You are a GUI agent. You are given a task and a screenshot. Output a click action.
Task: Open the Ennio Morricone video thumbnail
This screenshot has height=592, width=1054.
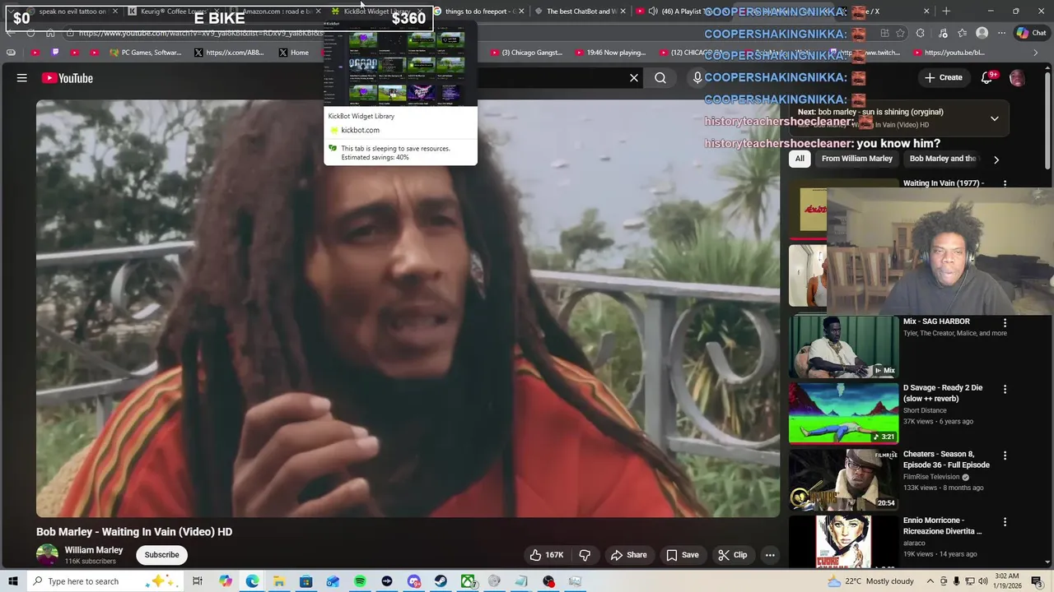(844, 542)
